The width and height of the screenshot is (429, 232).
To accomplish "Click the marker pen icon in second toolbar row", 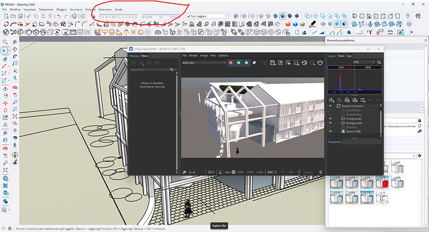I will 312,24.
